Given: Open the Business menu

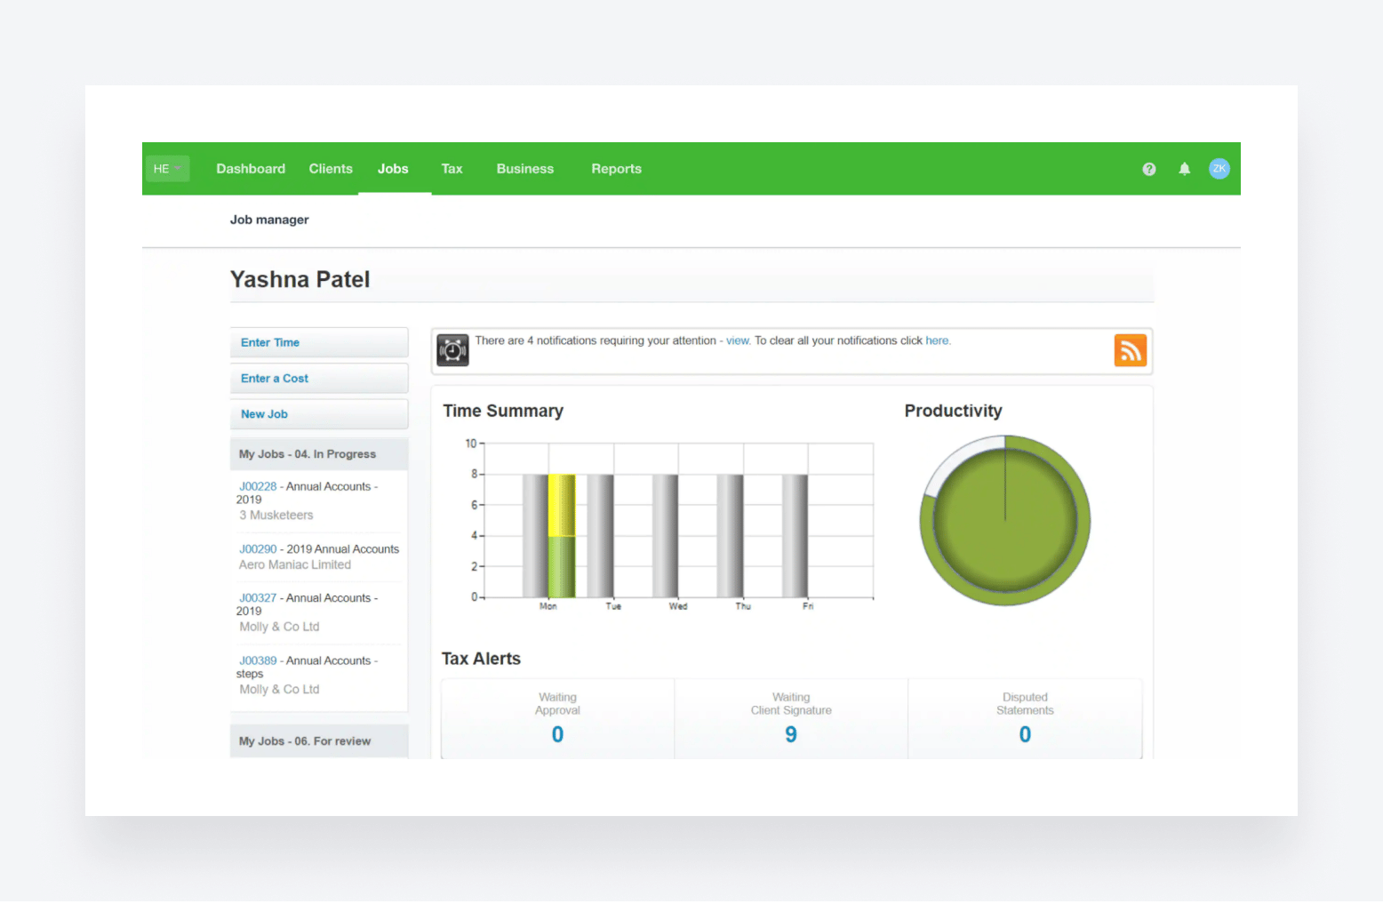Looking at the screenshot, I should click(x=524, y=169).
